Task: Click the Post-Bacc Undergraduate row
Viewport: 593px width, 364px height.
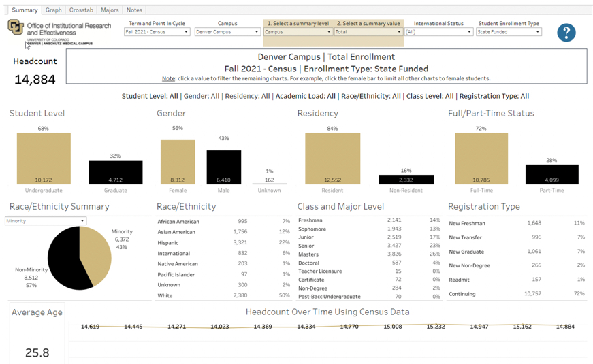Action: 369,297
